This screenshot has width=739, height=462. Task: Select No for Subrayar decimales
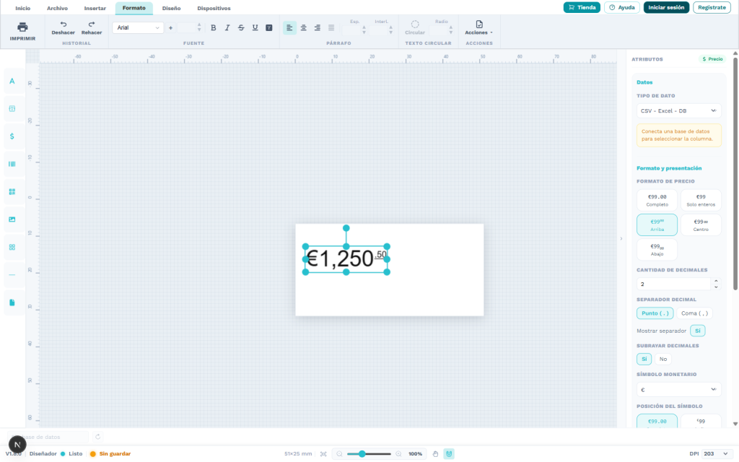tap(663, 359)
